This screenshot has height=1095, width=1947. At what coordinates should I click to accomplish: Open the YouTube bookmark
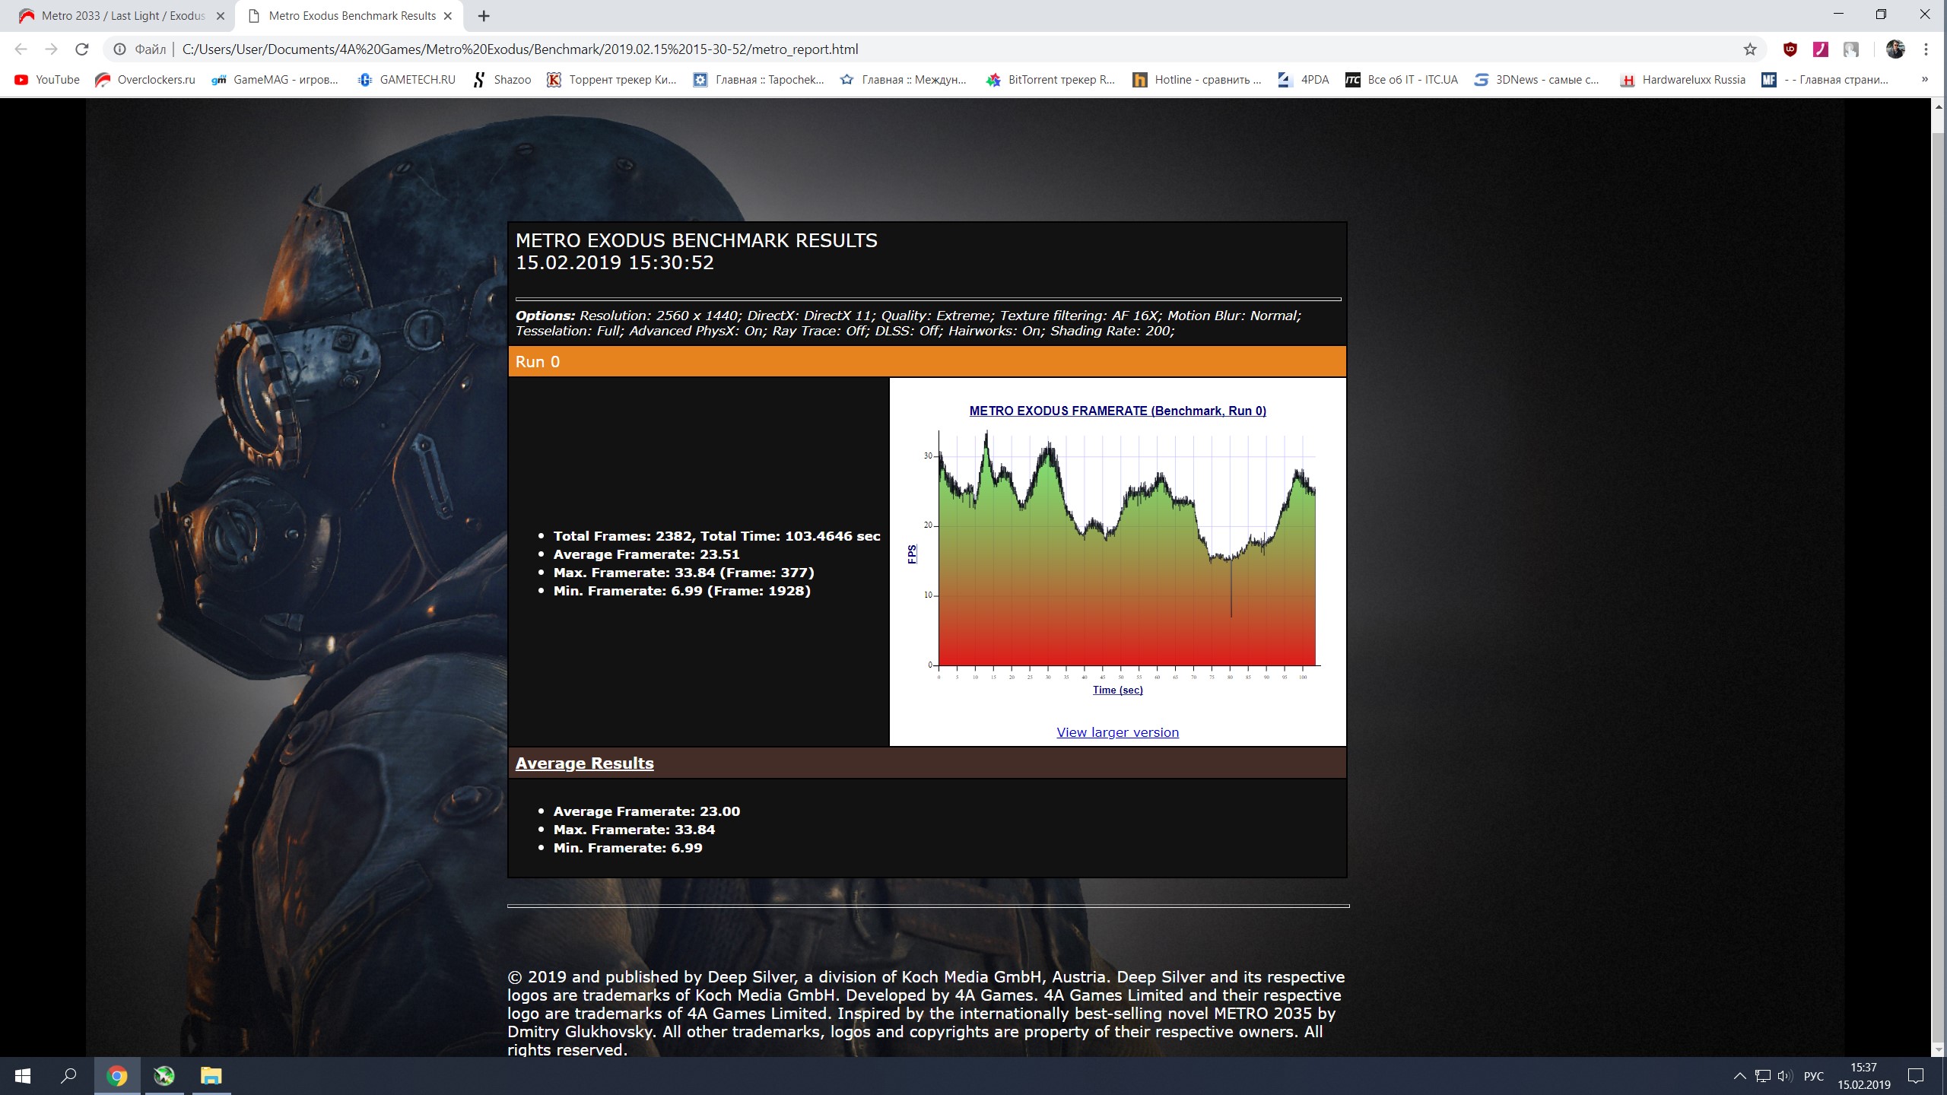(x=47, y=80)
